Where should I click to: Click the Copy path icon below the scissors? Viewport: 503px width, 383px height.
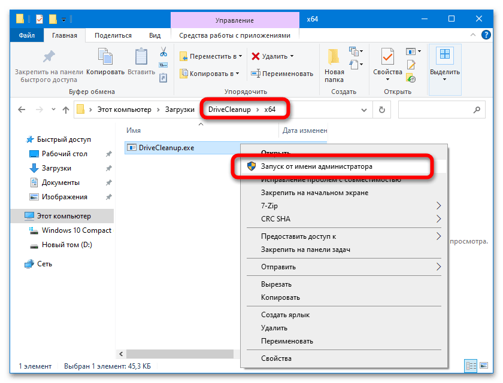tap(163, 65)
